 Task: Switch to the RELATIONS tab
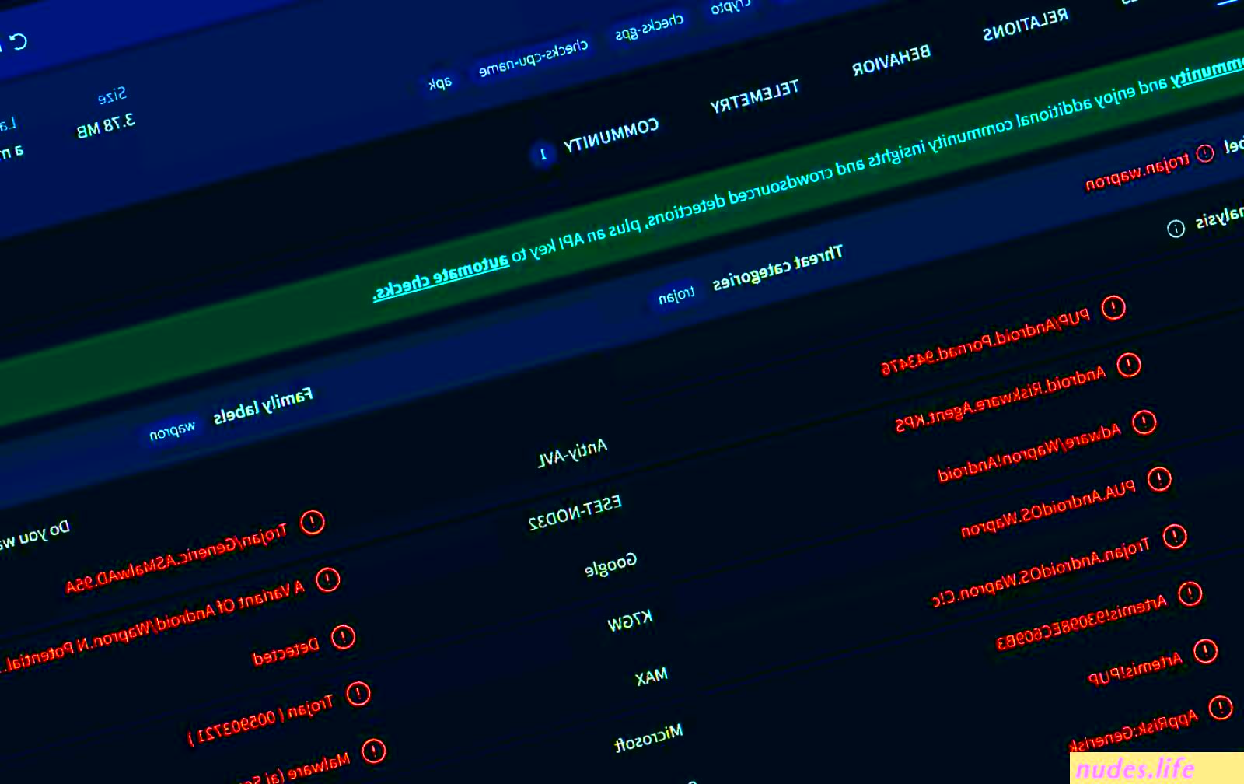[1025, 26]
